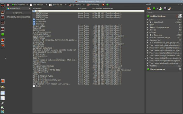Image resolution: width=183 pixels, height=114 pixels.
Task: Switch to the 0xd34df00d tab
Action: (20, 5)
